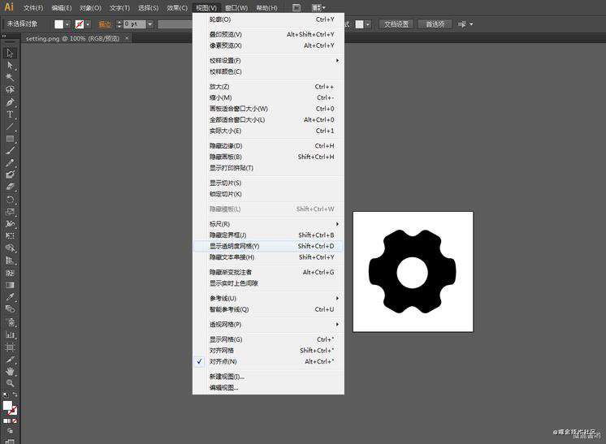This screenshot has width=606, height=444.
Task: Choose the Lasso tool
Action: tap(10, 89)
